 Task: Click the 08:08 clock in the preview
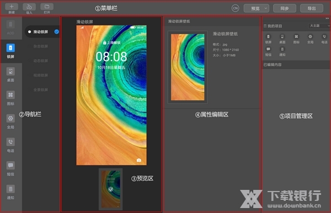(111, 57)
